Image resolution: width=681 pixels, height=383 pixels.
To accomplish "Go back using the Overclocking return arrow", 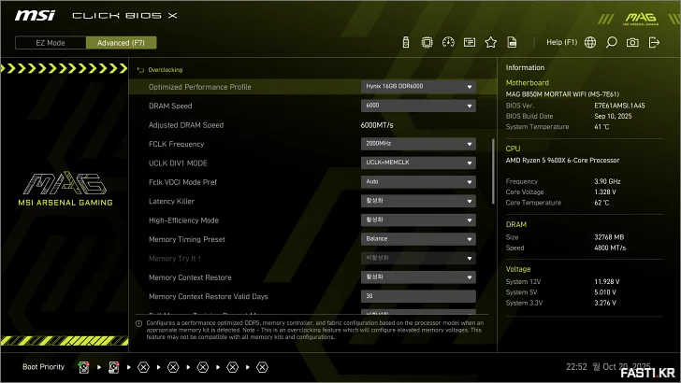I will tap(140, 70).
